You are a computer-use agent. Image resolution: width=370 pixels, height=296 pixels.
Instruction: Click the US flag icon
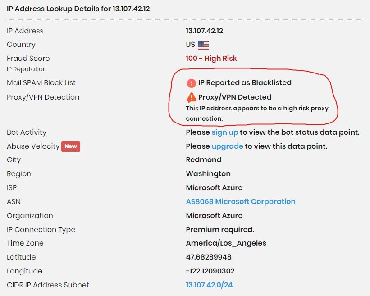pos(203,45)
